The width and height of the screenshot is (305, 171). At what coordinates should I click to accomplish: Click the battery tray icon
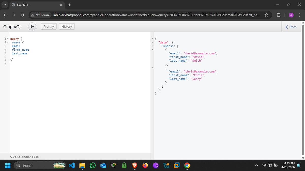pos(276,165)
